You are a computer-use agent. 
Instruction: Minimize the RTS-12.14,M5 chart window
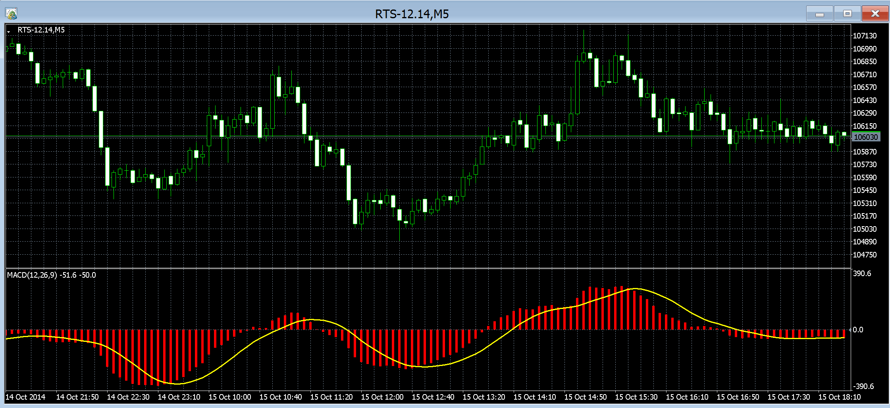819,14
